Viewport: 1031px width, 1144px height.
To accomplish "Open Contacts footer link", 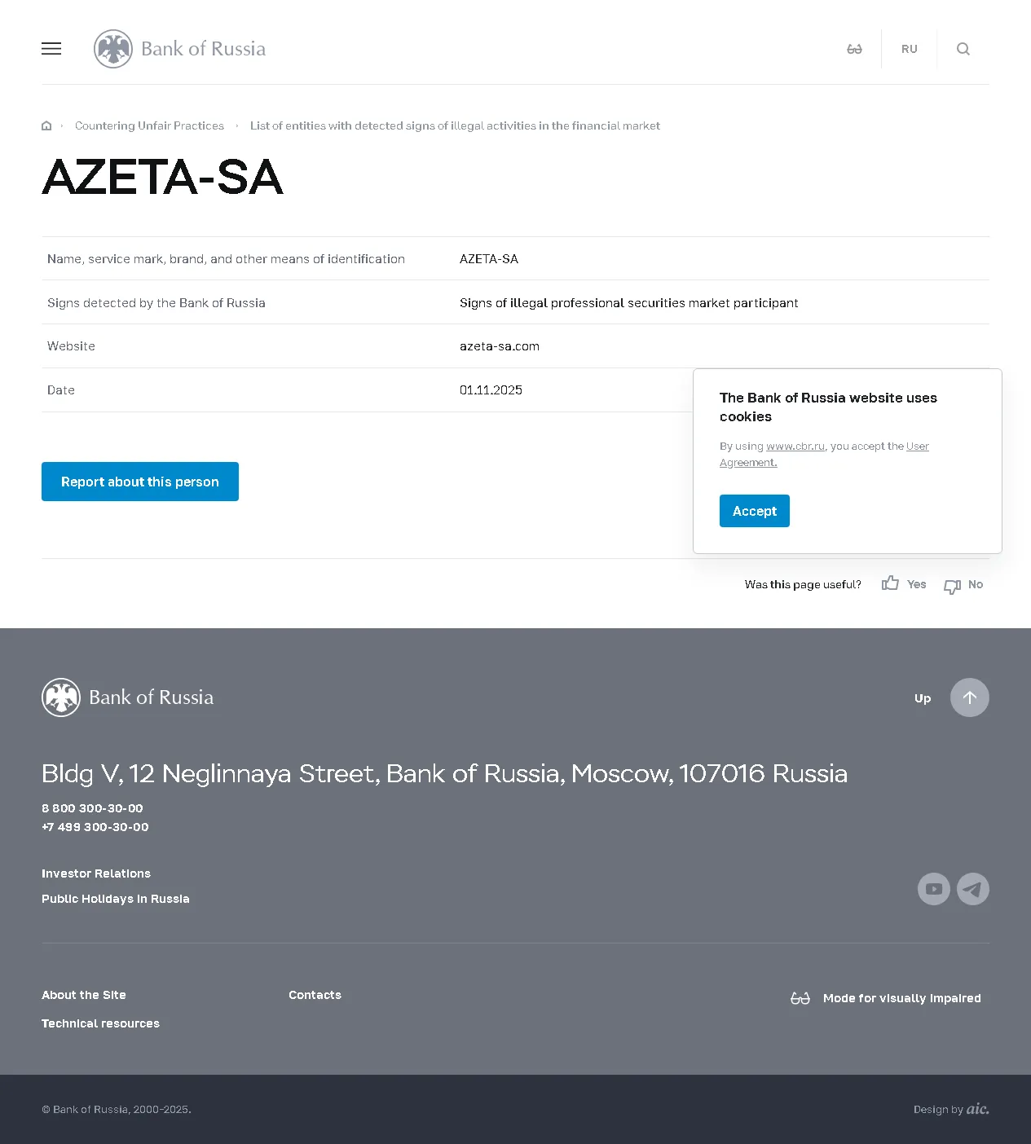I will (x=315, y=995).
